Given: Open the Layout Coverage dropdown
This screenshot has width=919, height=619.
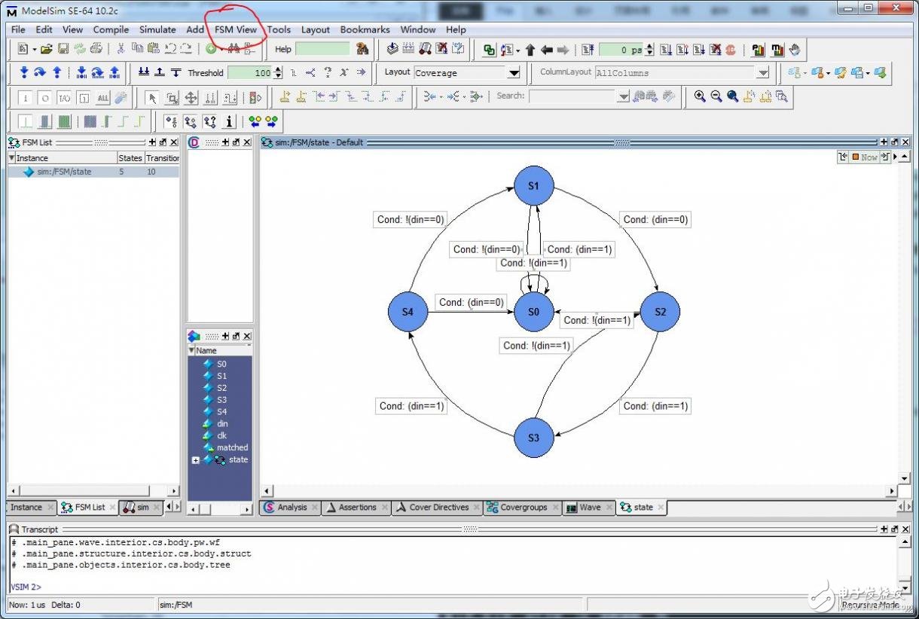Looking at the screenshot, I should [514, 73].
